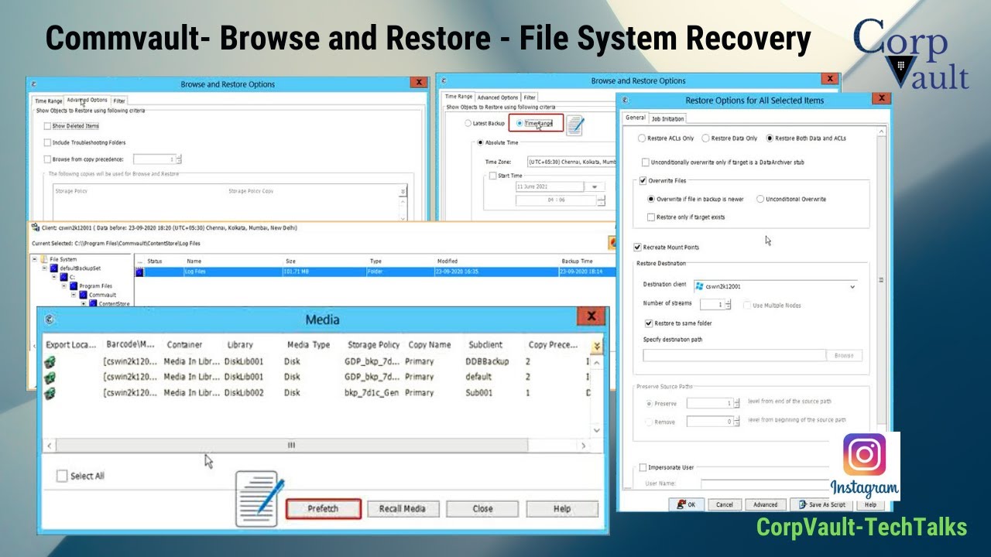Click the Number of streams stepper
This screenshot has width=991, height=557.
pyautogui.click(x=728, y=305)
